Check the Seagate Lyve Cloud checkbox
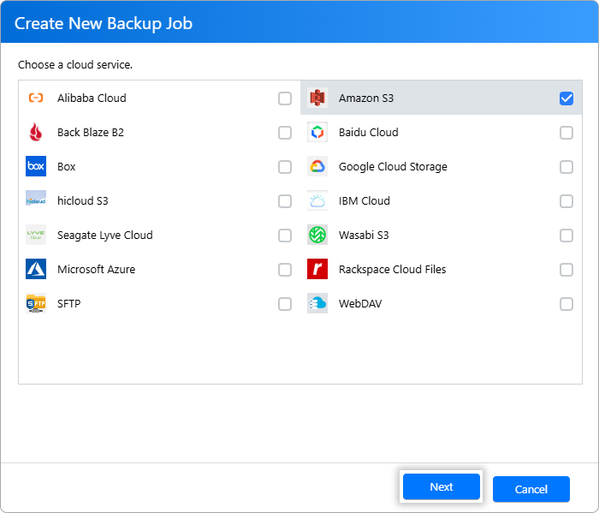599x513 pixels. point(285,236)
